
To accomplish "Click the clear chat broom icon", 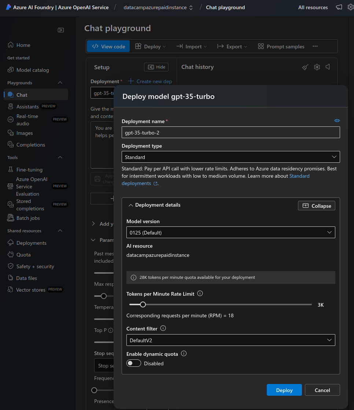I will (x=305, y=67).
